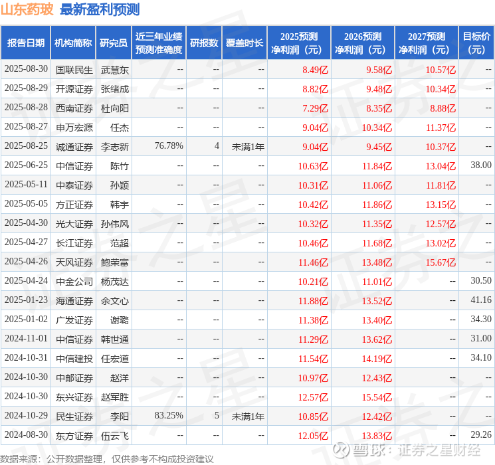495x465 pixels.
Task: Click the 研究员 column header
Action: click(x=114, y=43)
